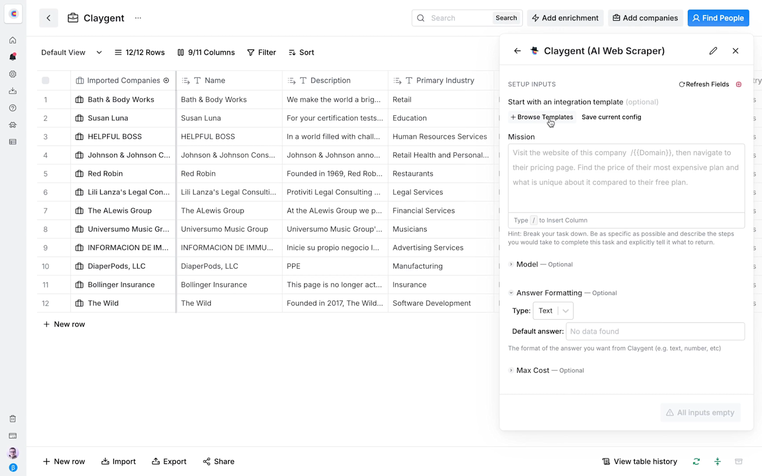This screenshot has width=762, height=476.
Task: Edit the Claygent panel name with pencil icon
Action: pyautogui.click(x=713, y=51)
